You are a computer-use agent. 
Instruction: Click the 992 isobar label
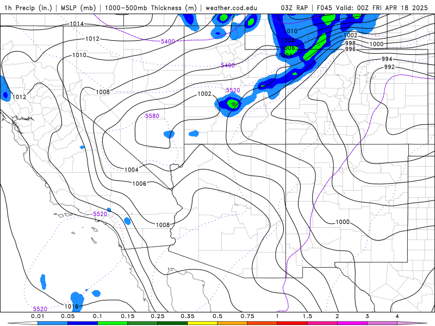(x=389, y=67)
